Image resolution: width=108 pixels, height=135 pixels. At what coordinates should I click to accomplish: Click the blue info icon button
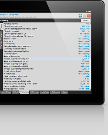(x=80, y=16)
